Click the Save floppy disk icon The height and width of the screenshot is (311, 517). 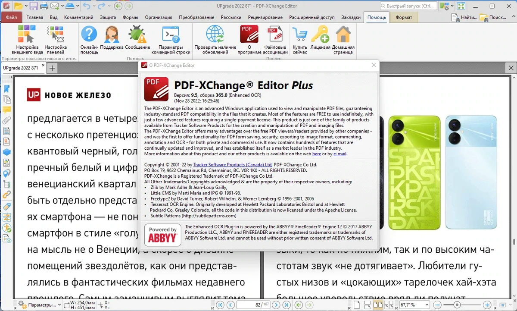click(33, 6)
